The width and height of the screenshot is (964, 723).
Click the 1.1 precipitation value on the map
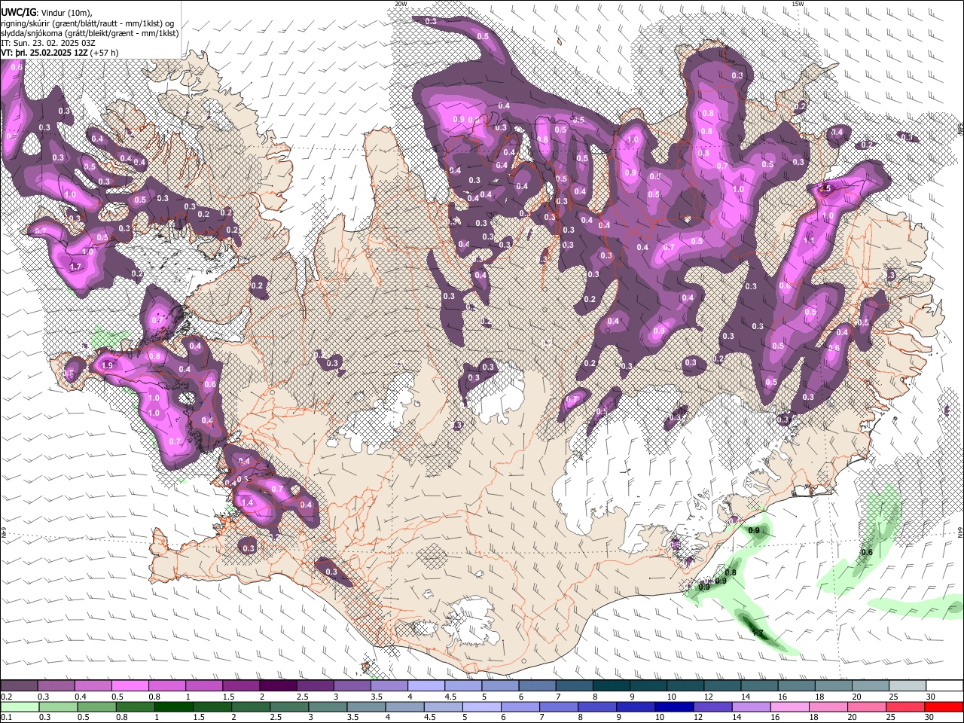[810, 240]
